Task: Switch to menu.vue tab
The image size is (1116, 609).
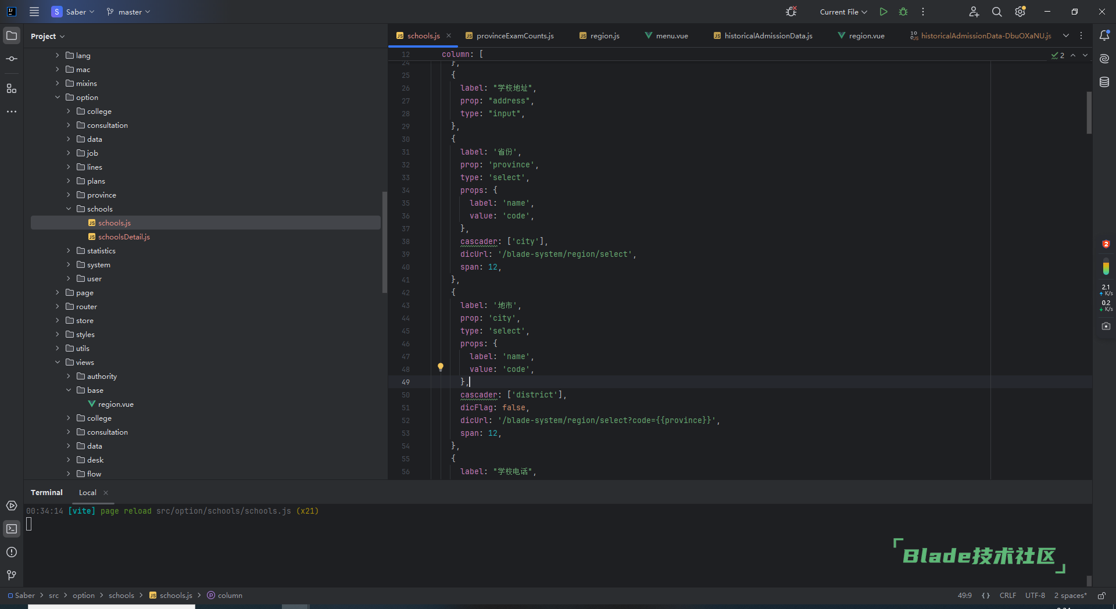Action: (666, 35)
